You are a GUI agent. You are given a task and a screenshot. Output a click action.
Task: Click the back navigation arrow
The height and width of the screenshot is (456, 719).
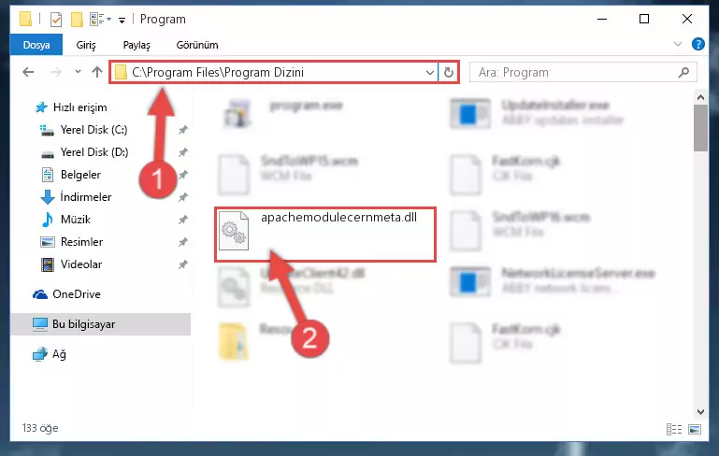[x=28, y=72]
